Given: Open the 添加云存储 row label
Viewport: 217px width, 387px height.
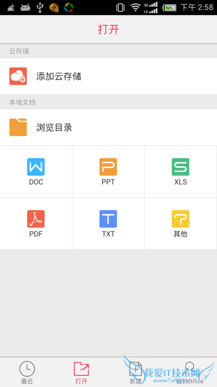Looking at the screenshot, I should (59, 76).
